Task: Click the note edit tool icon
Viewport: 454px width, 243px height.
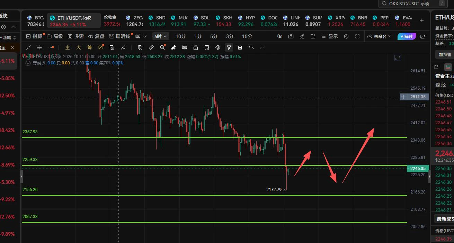Action: [207, 47]
